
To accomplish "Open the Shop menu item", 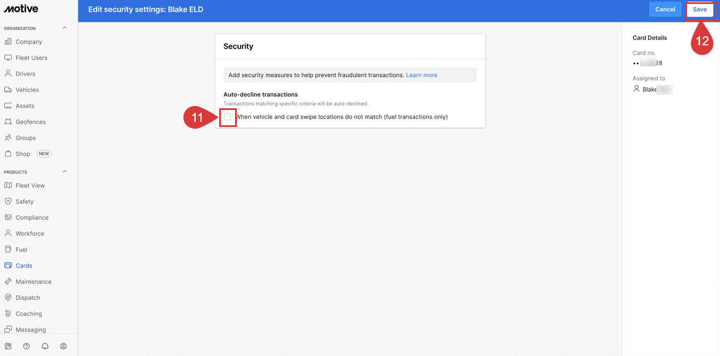I will [x=23, y=154].
